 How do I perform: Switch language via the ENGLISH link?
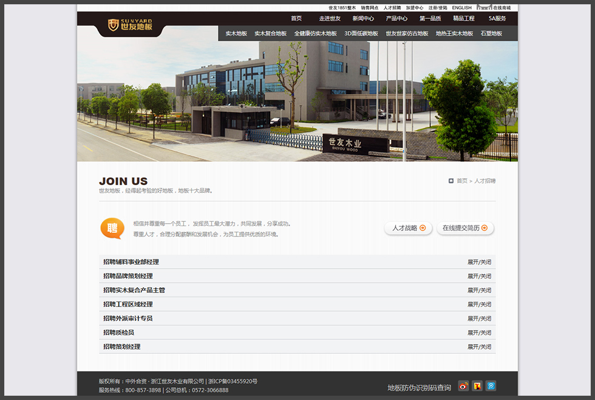tap(461, 8)
